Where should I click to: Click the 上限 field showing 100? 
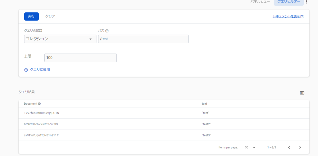point(80,58)
